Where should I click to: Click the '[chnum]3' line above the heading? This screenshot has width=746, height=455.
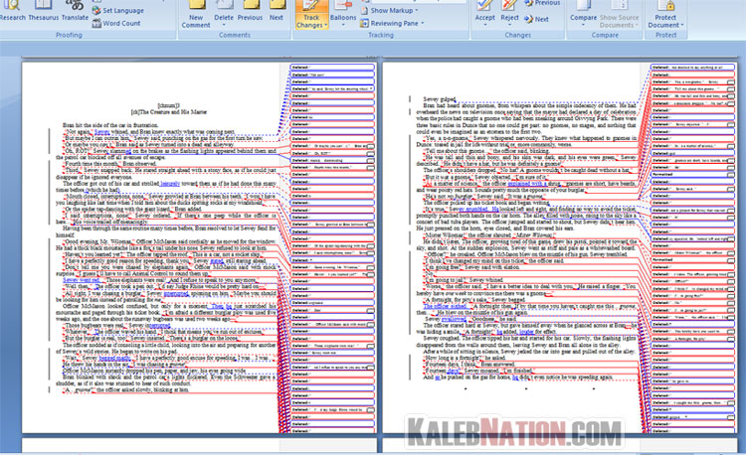[168, 105]
